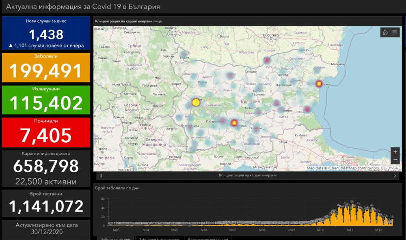Viewport: 406px width, 240px height.
Task: Click 'Концентрация на карантинирани лица' panel header
Action: pyautogui.click(x=128, y=21)
